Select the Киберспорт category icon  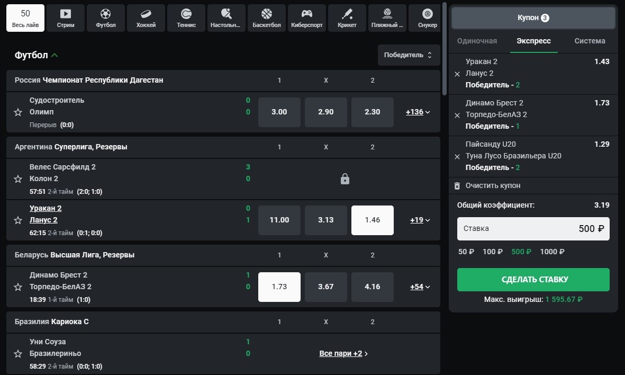point(307,18)
